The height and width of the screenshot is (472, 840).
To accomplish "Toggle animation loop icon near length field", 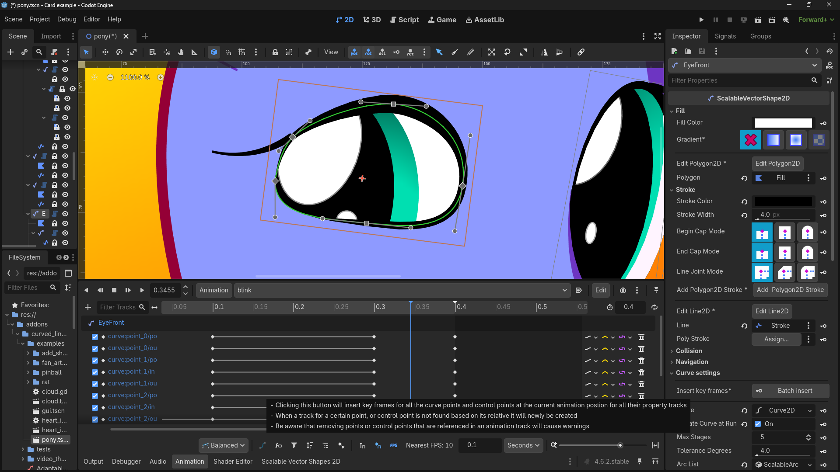I will click(654, 307).
